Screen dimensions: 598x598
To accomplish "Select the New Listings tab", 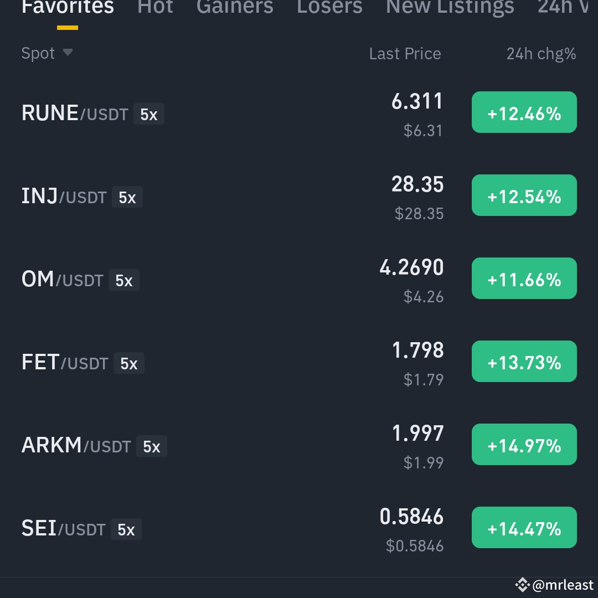I will (x=449, y=7).
